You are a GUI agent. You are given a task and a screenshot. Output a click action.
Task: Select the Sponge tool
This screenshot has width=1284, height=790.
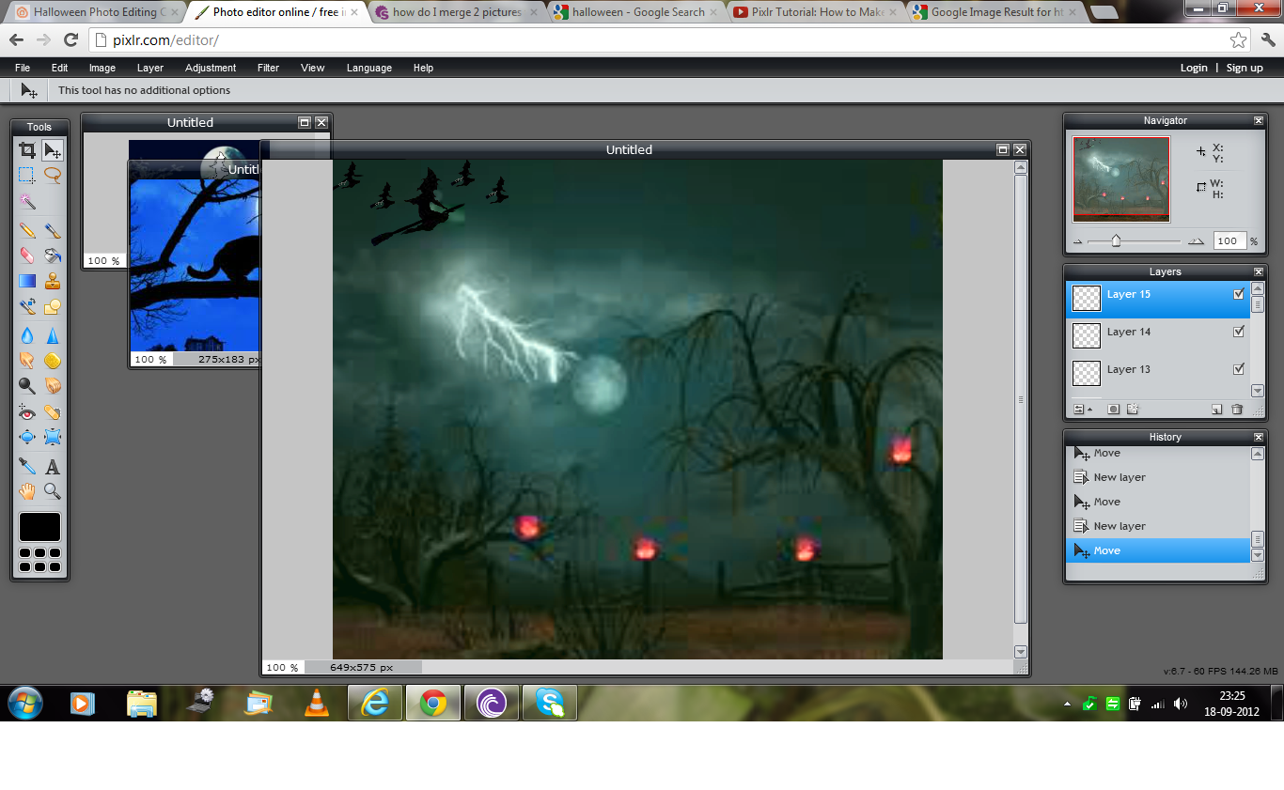point(53,361)
